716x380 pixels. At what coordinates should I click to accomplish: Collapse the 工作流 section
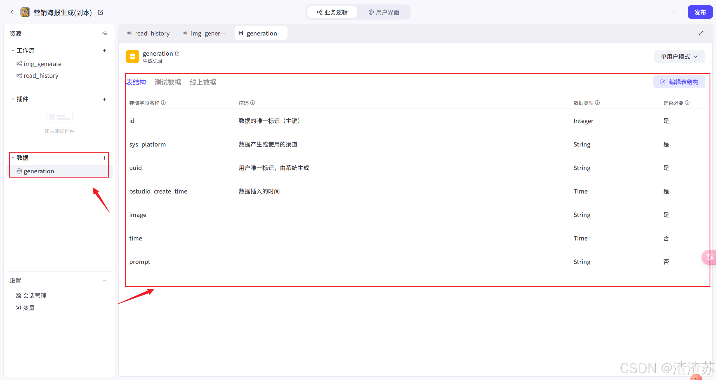[13, 51]
